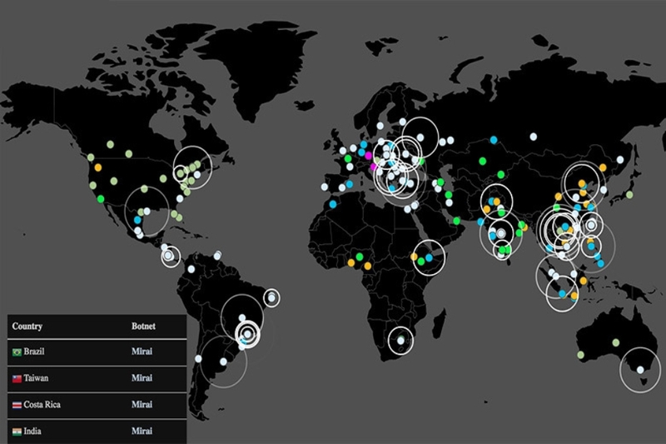This screenshot has height=444, width=666.
Task: Select the green dot in Oman
Action: coord(456,221)
